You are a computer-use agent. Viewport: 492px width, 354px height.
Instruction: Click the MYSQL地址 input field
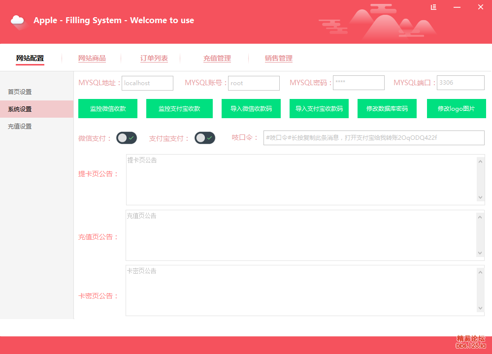147,83
